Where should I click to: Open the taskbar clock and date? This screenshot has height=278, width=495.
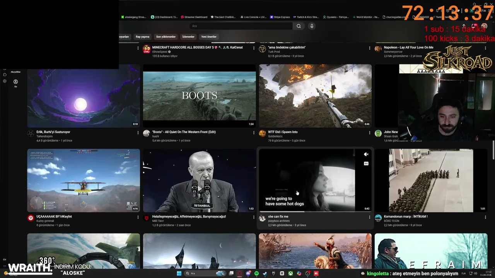485,273
